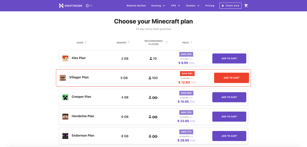Sort plans by Name column
This screenshot has width=307, height=147.
[81, 43]
